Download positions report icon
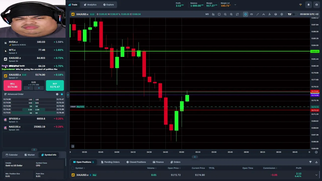The width and height of the screenshot is (322, 181). (316, 162)
